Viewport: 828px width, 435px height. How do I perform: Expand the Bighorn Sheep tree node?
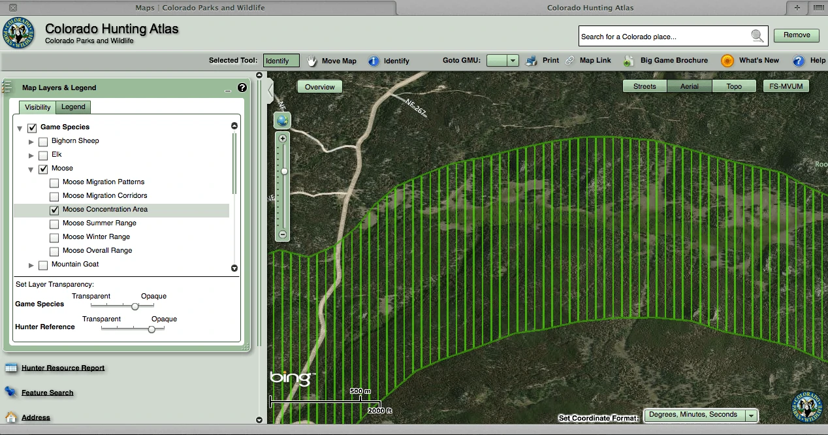(31, 141)
